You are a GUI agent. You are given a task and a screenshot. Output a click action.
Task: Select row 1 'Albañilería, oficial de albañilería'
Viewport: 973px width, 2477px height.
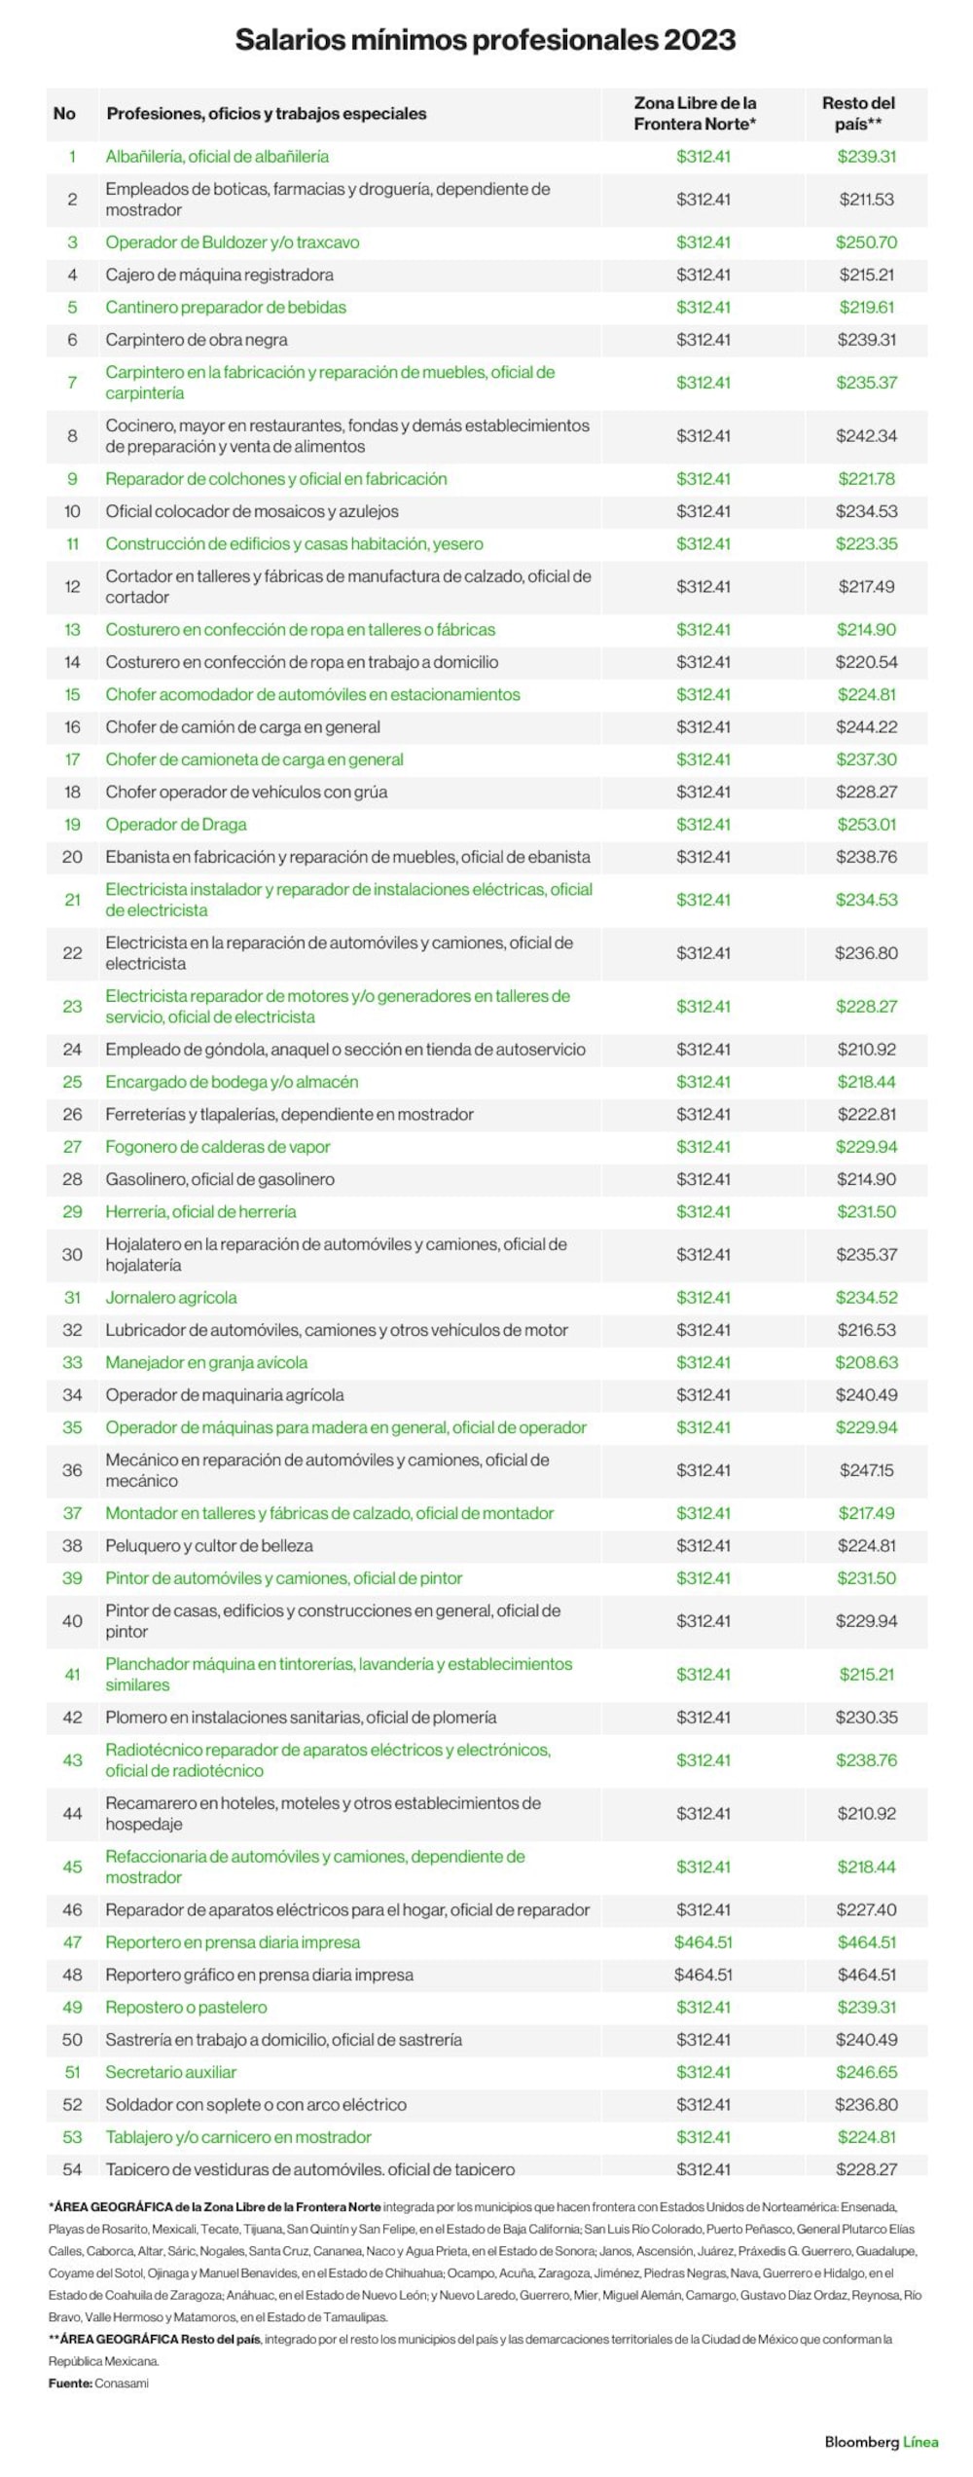coord(486,156)
